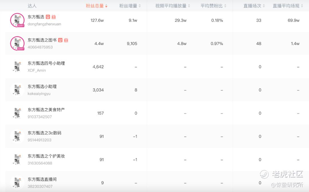
Task: Click the 粉丝增量 header label
Action: click(128, 6)
